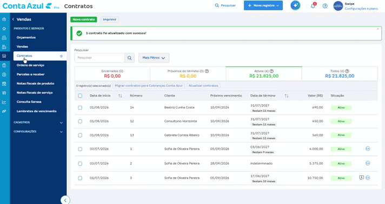Viewport: 385px width, 204px height.
Task: Open Notas fiscais de serviço
Action: 35,93
